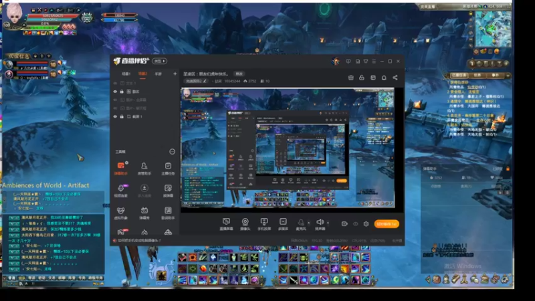Expand the microphone options arrow
This screenshot has height=301, width=535.
pyautogui.click(x=309, y=223)
